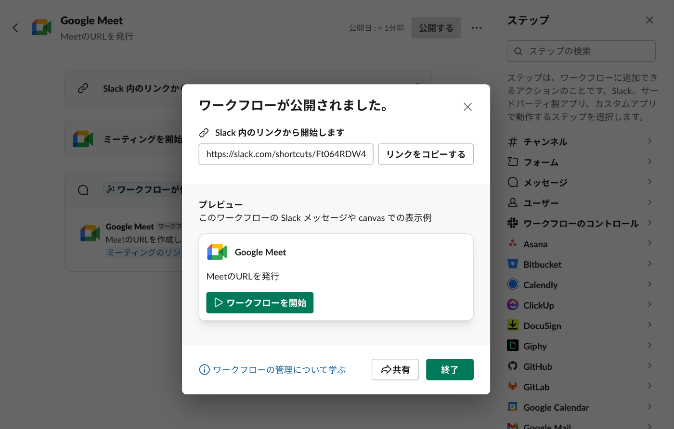Screen dimensions: 674x429
Task: Expand the ワークフローのコントロール category chevron
Action: (x=649, y=223)
